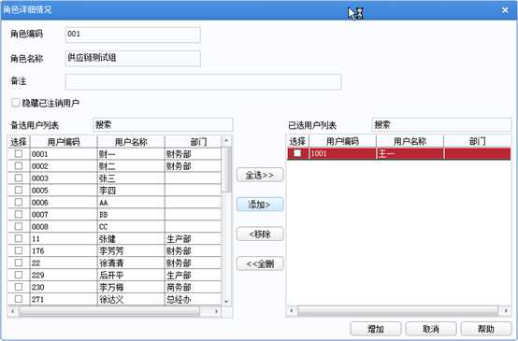
Task: Click up arrow of candidate list scrollbar
Action: coord(226,141)
